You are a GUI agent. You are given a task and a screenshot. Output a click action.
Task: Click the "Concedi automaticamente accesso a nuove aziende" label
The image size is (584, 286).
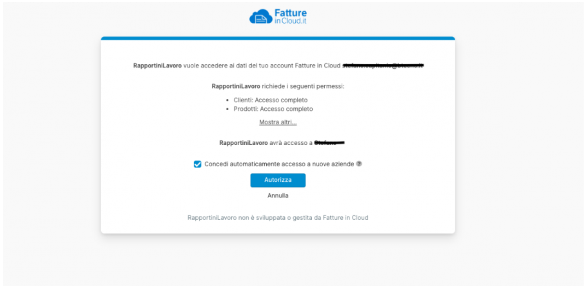(279, 164)
